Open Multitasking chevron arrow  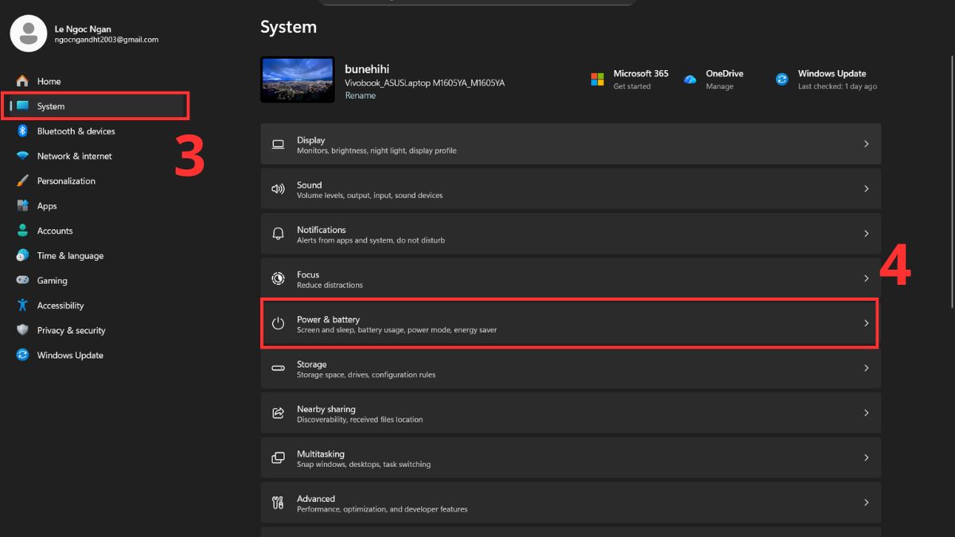click(x=867, y=457)
